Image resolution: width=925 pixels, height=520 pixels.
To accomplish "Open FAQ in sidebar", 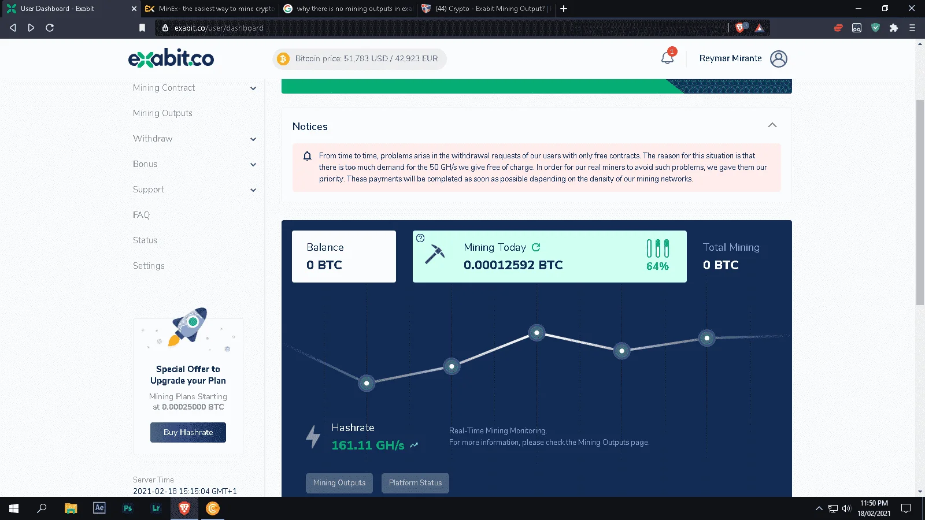I will (141, 215).
